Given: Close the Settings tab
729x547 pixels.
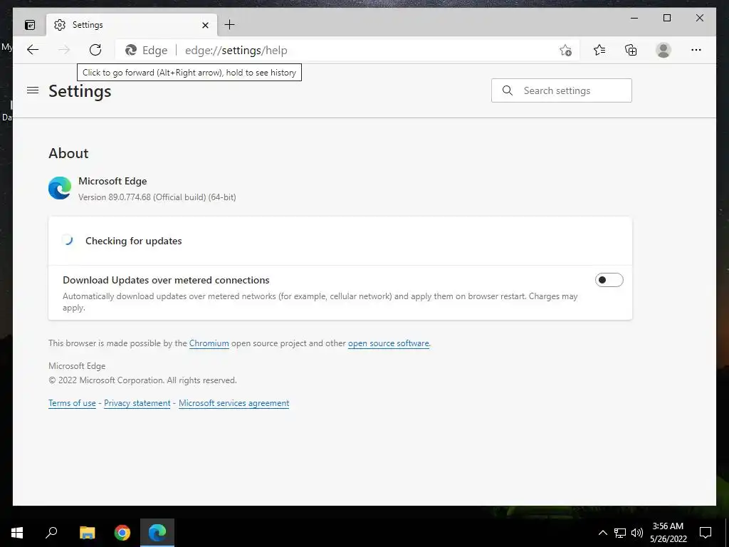Looking at the screenshot, I should (x=205, y=25).
